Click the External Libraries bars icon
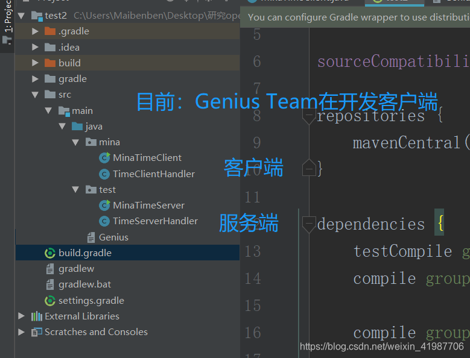 37,316
